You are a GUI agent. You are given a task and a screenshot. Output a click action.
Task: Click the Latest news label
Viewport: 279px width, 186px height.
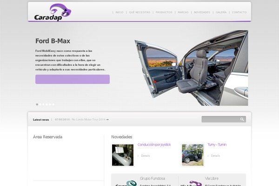pos(41,120)
